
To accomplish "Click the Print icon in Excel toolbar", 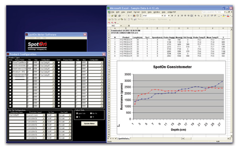I will pyautogui.click(x=119, y=16).
